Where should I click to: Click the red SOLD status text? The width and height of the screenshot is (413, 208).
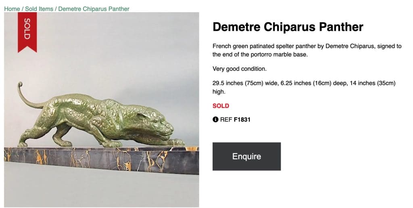(221, 106)
